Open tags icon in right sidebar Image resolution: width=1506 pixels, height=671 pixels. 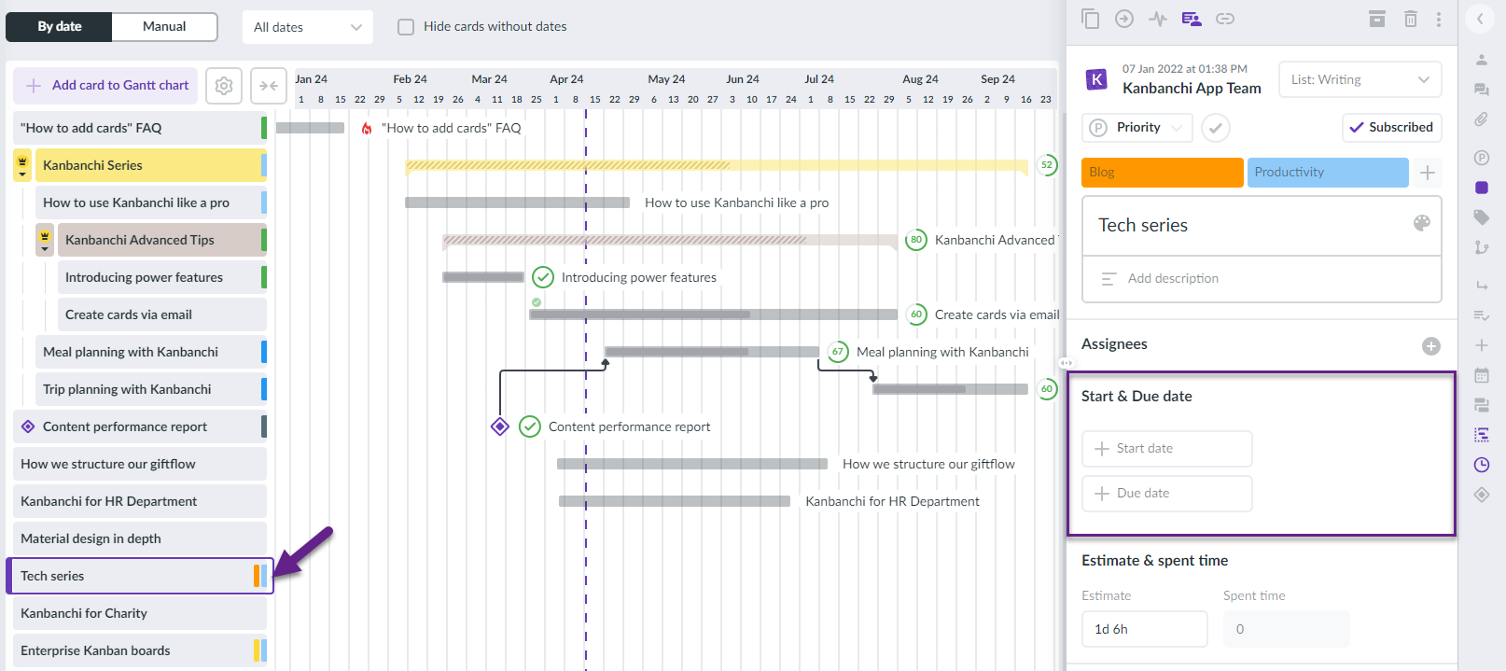point(1482,217)
